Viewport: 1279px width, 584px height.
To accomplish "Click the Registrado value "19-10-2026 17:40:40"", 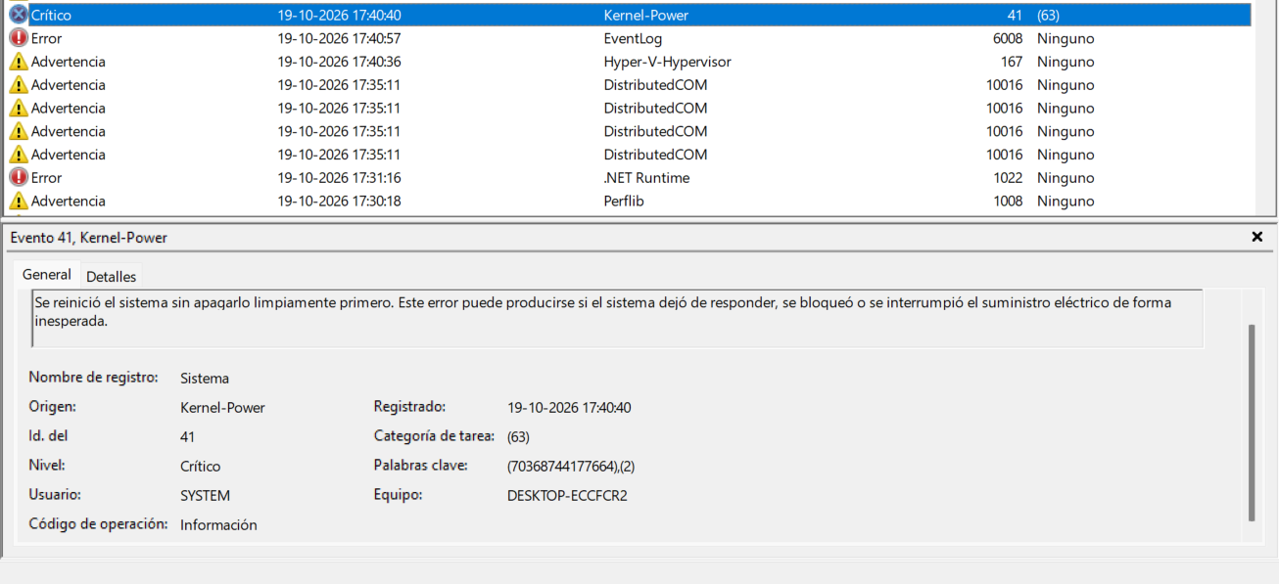I will (569, 408).
